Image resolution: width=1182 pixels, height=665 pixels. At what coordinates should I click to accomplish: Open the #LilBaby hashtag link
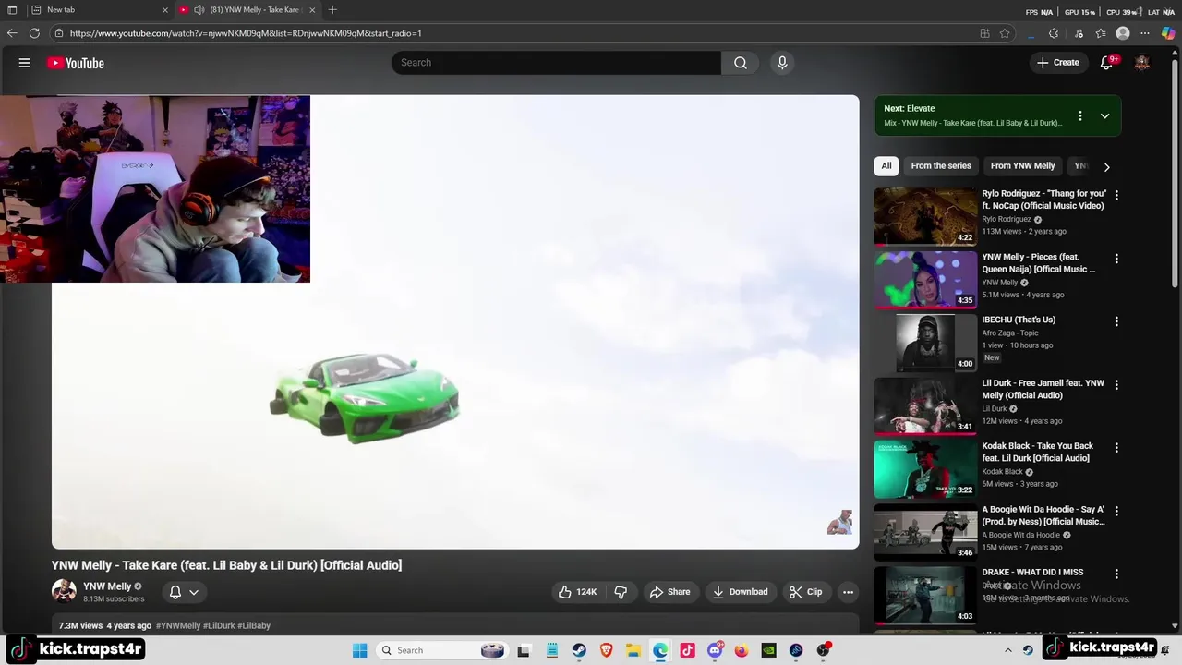(x=254, y=626)
